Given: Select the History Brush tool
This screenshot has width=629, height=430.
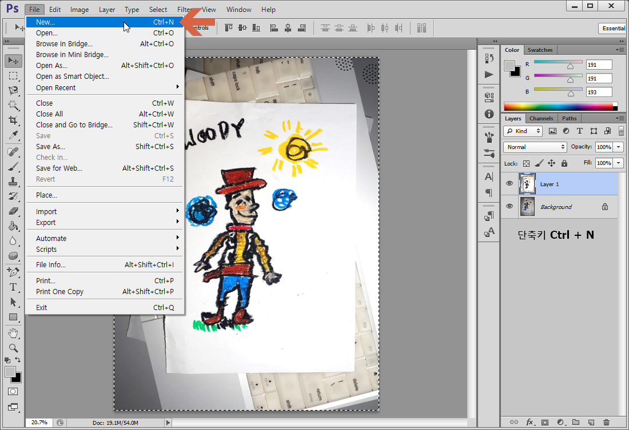Looking at the screenshot, I should (13, 196).
